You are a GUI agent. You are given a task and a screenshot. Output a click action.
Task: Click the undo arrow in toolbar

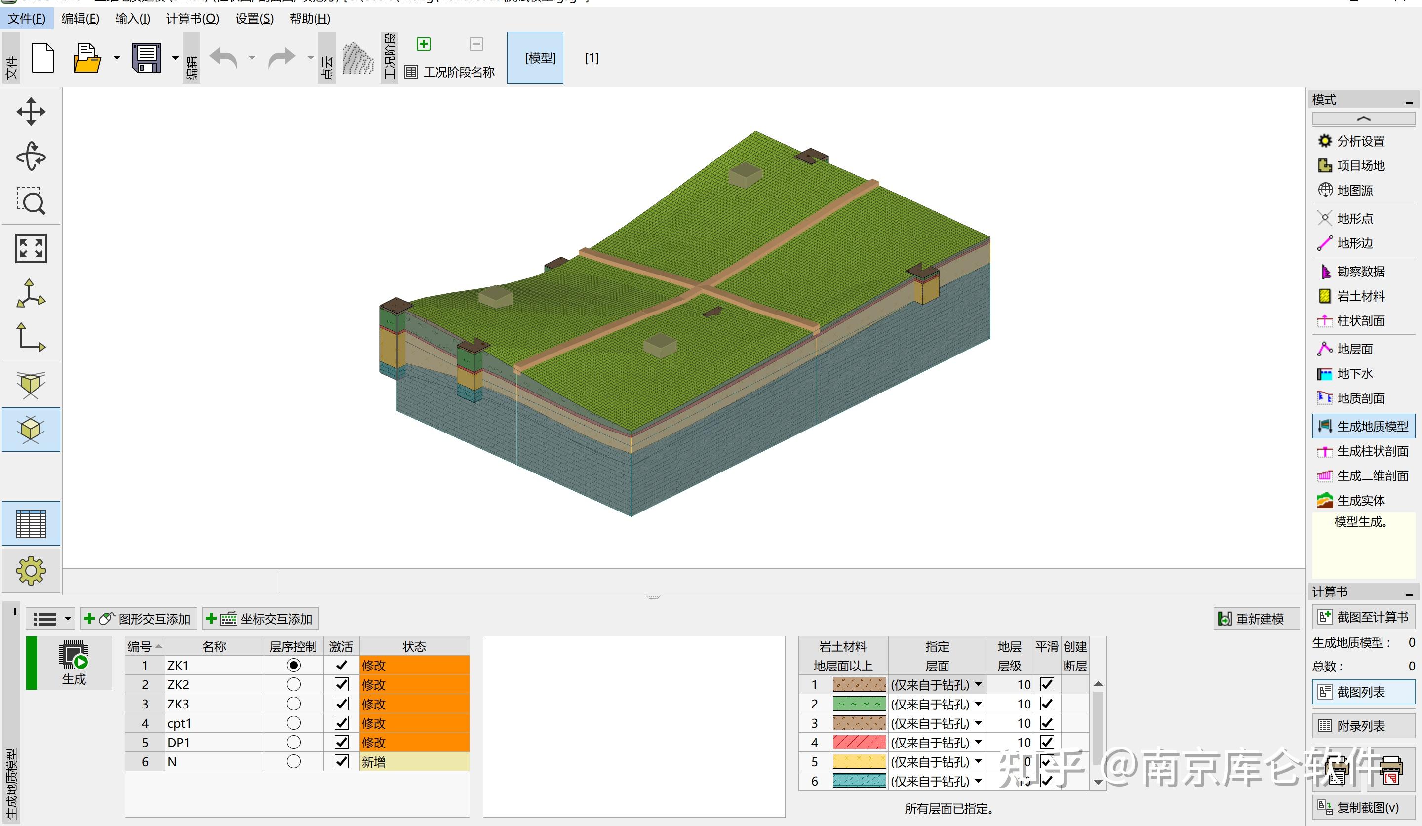[x=224, y=58]
